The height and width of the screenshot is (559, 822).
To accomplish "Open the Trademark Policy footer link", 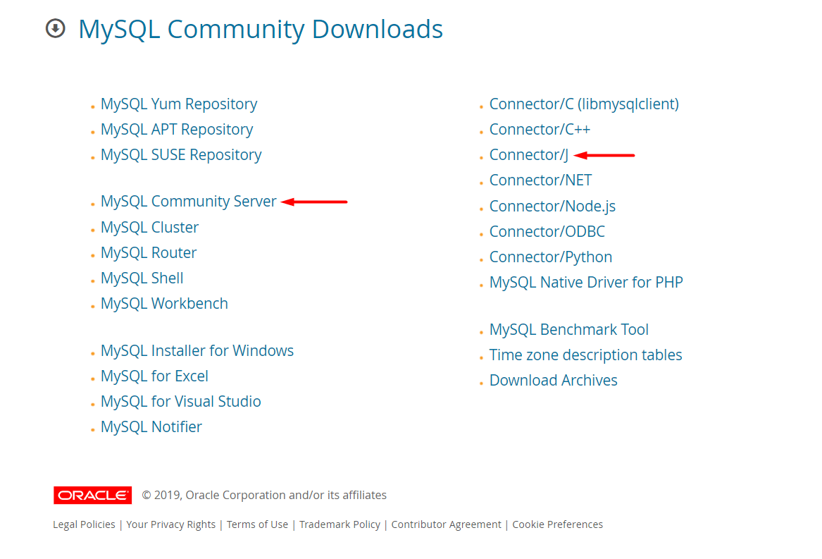I will (x=340, y=524).
